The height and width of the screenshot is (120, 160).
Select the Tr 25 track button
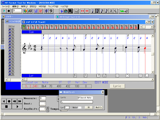click(136, 27)
